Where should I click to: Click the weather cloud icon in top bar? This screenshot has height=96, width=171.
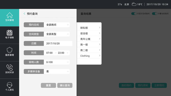pos(134,4)
